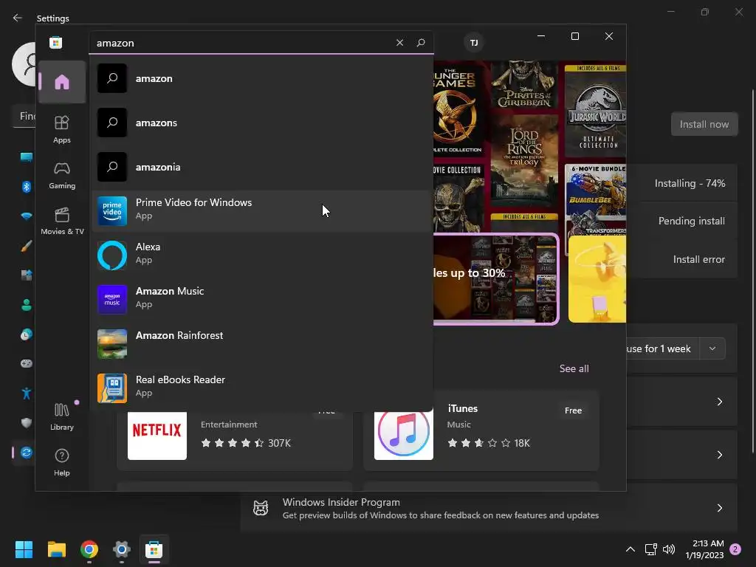This screenshot has width=756, height=567.
Task: Select the 'amazonia' search suggestion
Action: [262, 168]
